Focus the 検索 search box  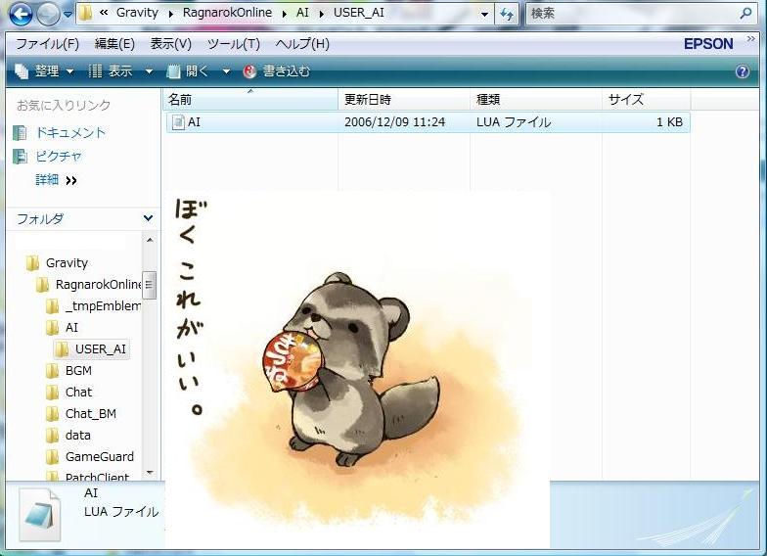631,14
